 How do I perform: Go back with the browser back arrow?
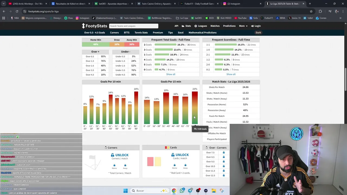[x=4, y=11]
